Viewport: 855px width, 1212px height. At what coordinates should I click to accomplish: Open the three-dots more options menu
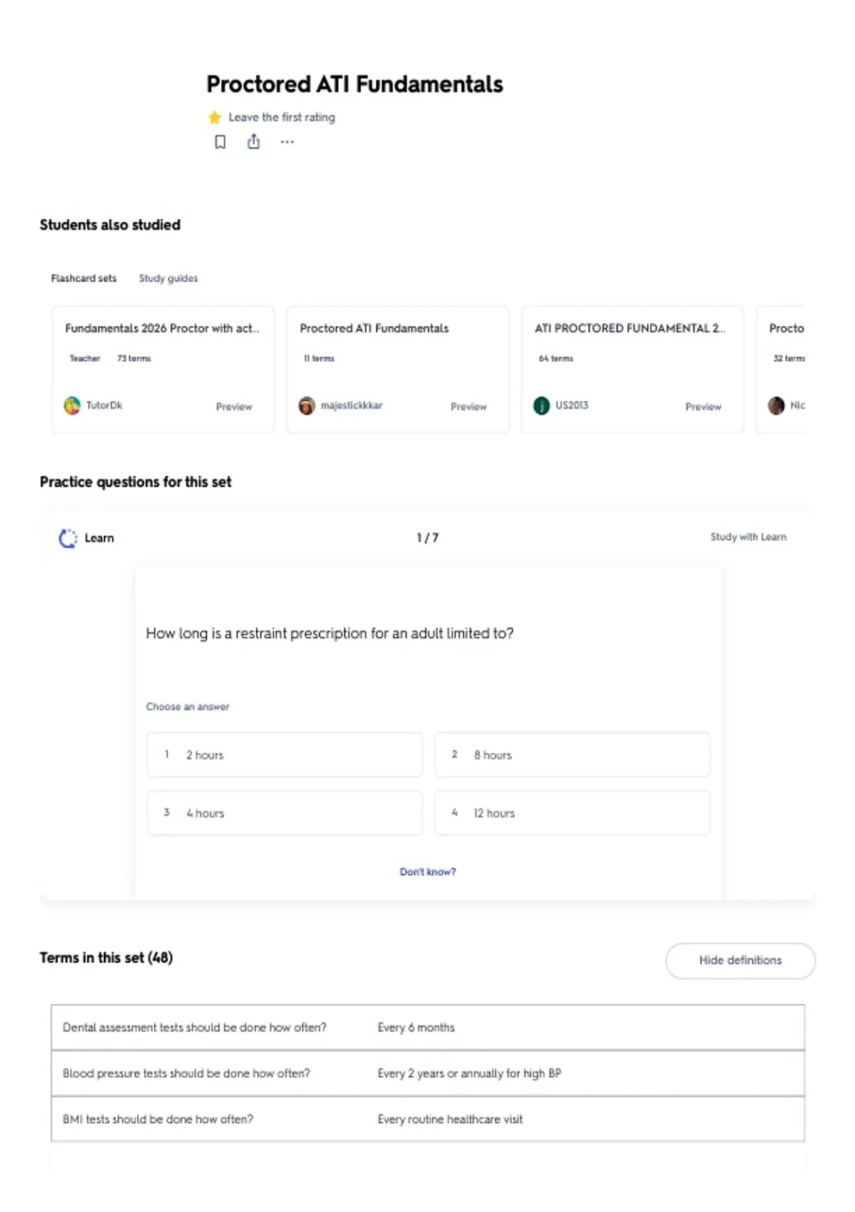[287, 142]
